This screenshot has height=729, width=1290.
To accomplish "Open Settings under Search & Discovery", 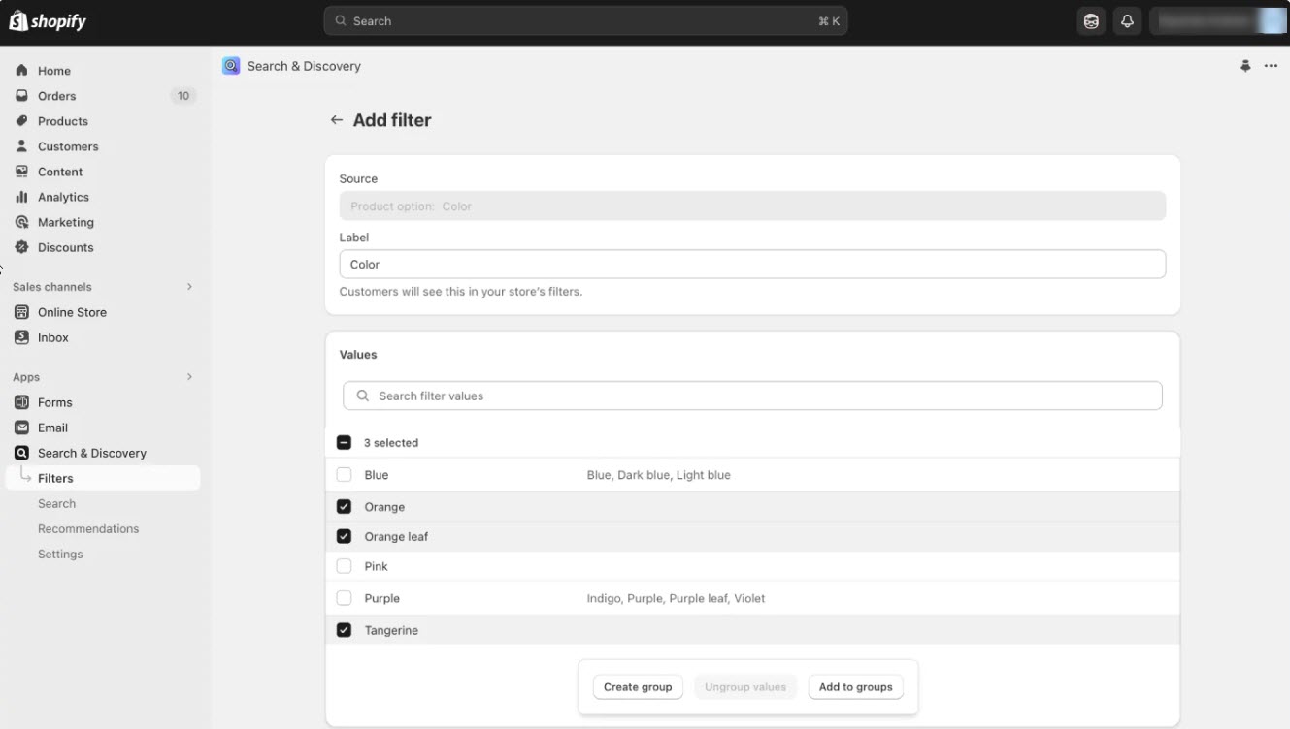I will coord(60,554).
